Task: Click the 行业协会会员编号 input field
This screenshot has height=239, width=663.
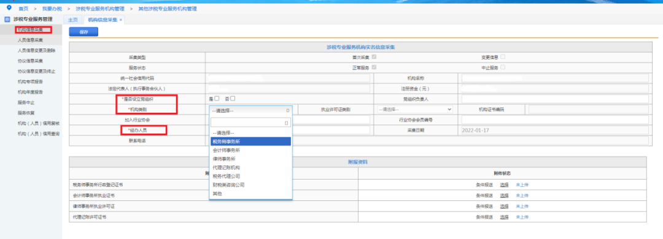Action: tap(555, 120)
